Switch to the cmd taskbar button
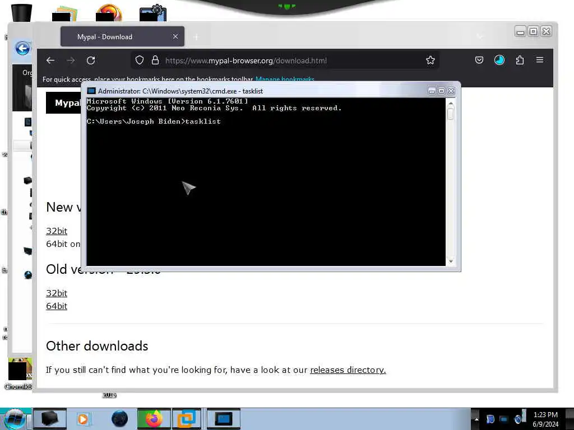The width and height of the screenshot is (574, 430). [223, 419]
